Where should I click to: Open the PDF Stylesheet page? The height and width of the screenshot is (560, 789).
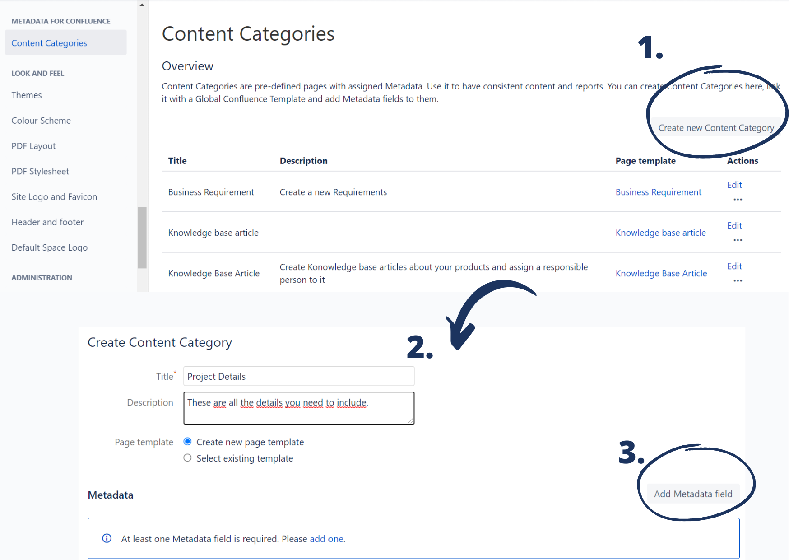(40, 171)
